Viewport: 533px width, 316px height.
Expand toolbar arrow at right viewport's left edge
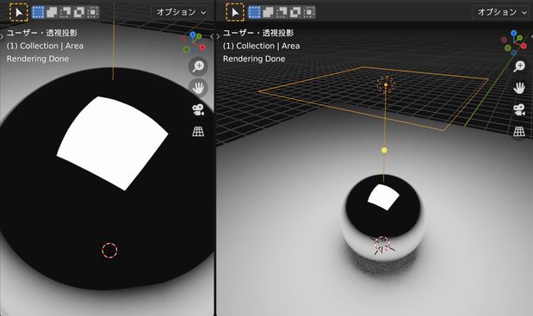pos(218,36)
